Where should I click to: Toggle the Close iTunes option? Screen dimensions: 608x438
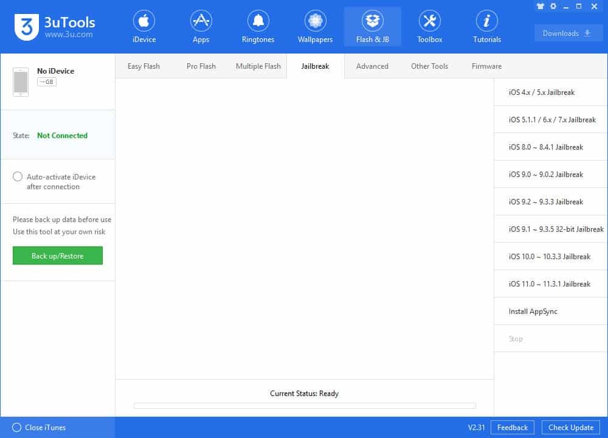17,428
